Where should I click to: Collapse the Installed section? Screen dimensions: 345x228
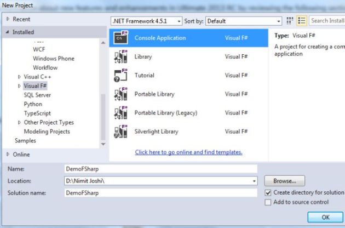pos(8,32)
